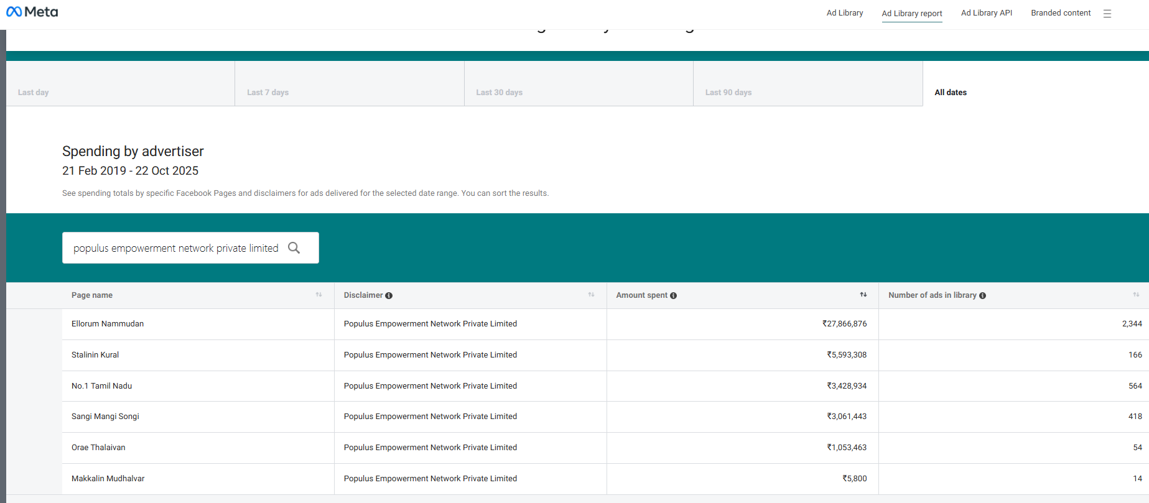The image size is (1149, 503).
Task: Sort by Page name column arrows
Action: click(319, 295)
